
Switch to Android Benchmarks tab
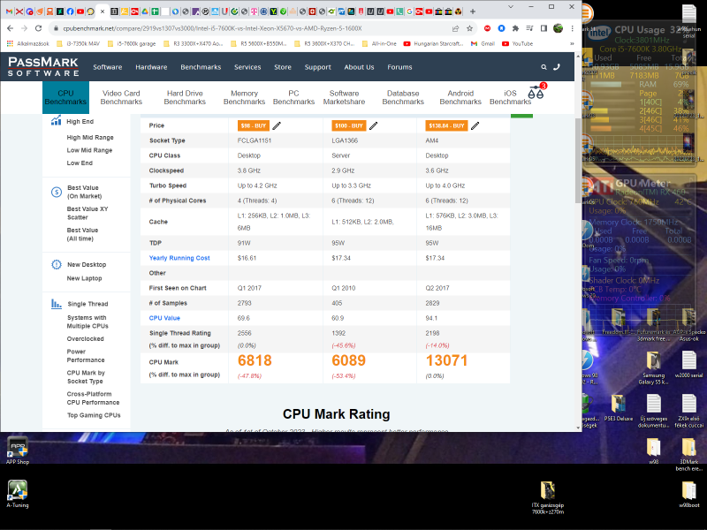pos(460,97)
